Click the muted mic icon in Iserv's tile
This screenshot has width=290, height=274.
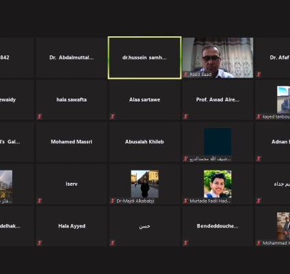(40, 201)
